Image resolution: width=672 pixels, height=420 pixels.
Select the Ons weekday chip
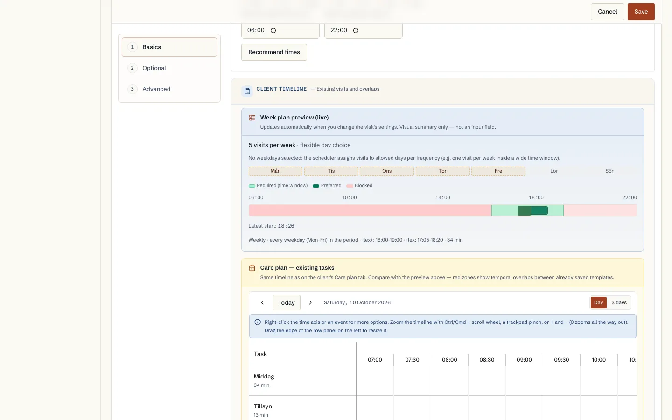point(387,171)
